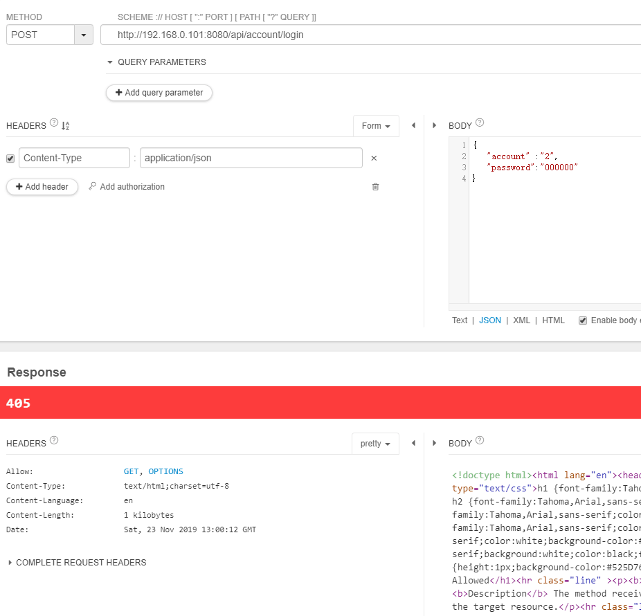Collapse response headers panel left arrow
The image size is (641, 616).
pyautogui.click(x=414, y=443)
